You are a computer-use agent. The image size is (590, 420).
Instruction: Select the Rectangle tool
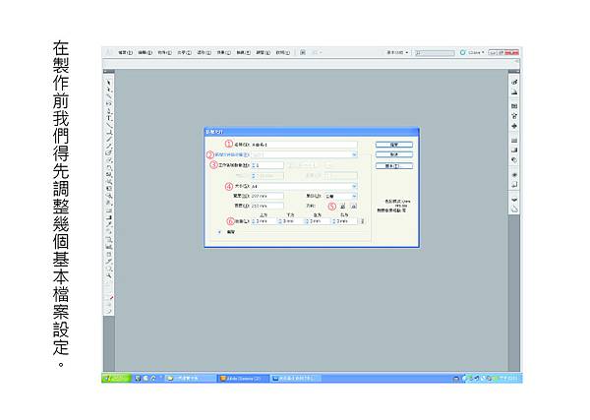tap(109, 132)
